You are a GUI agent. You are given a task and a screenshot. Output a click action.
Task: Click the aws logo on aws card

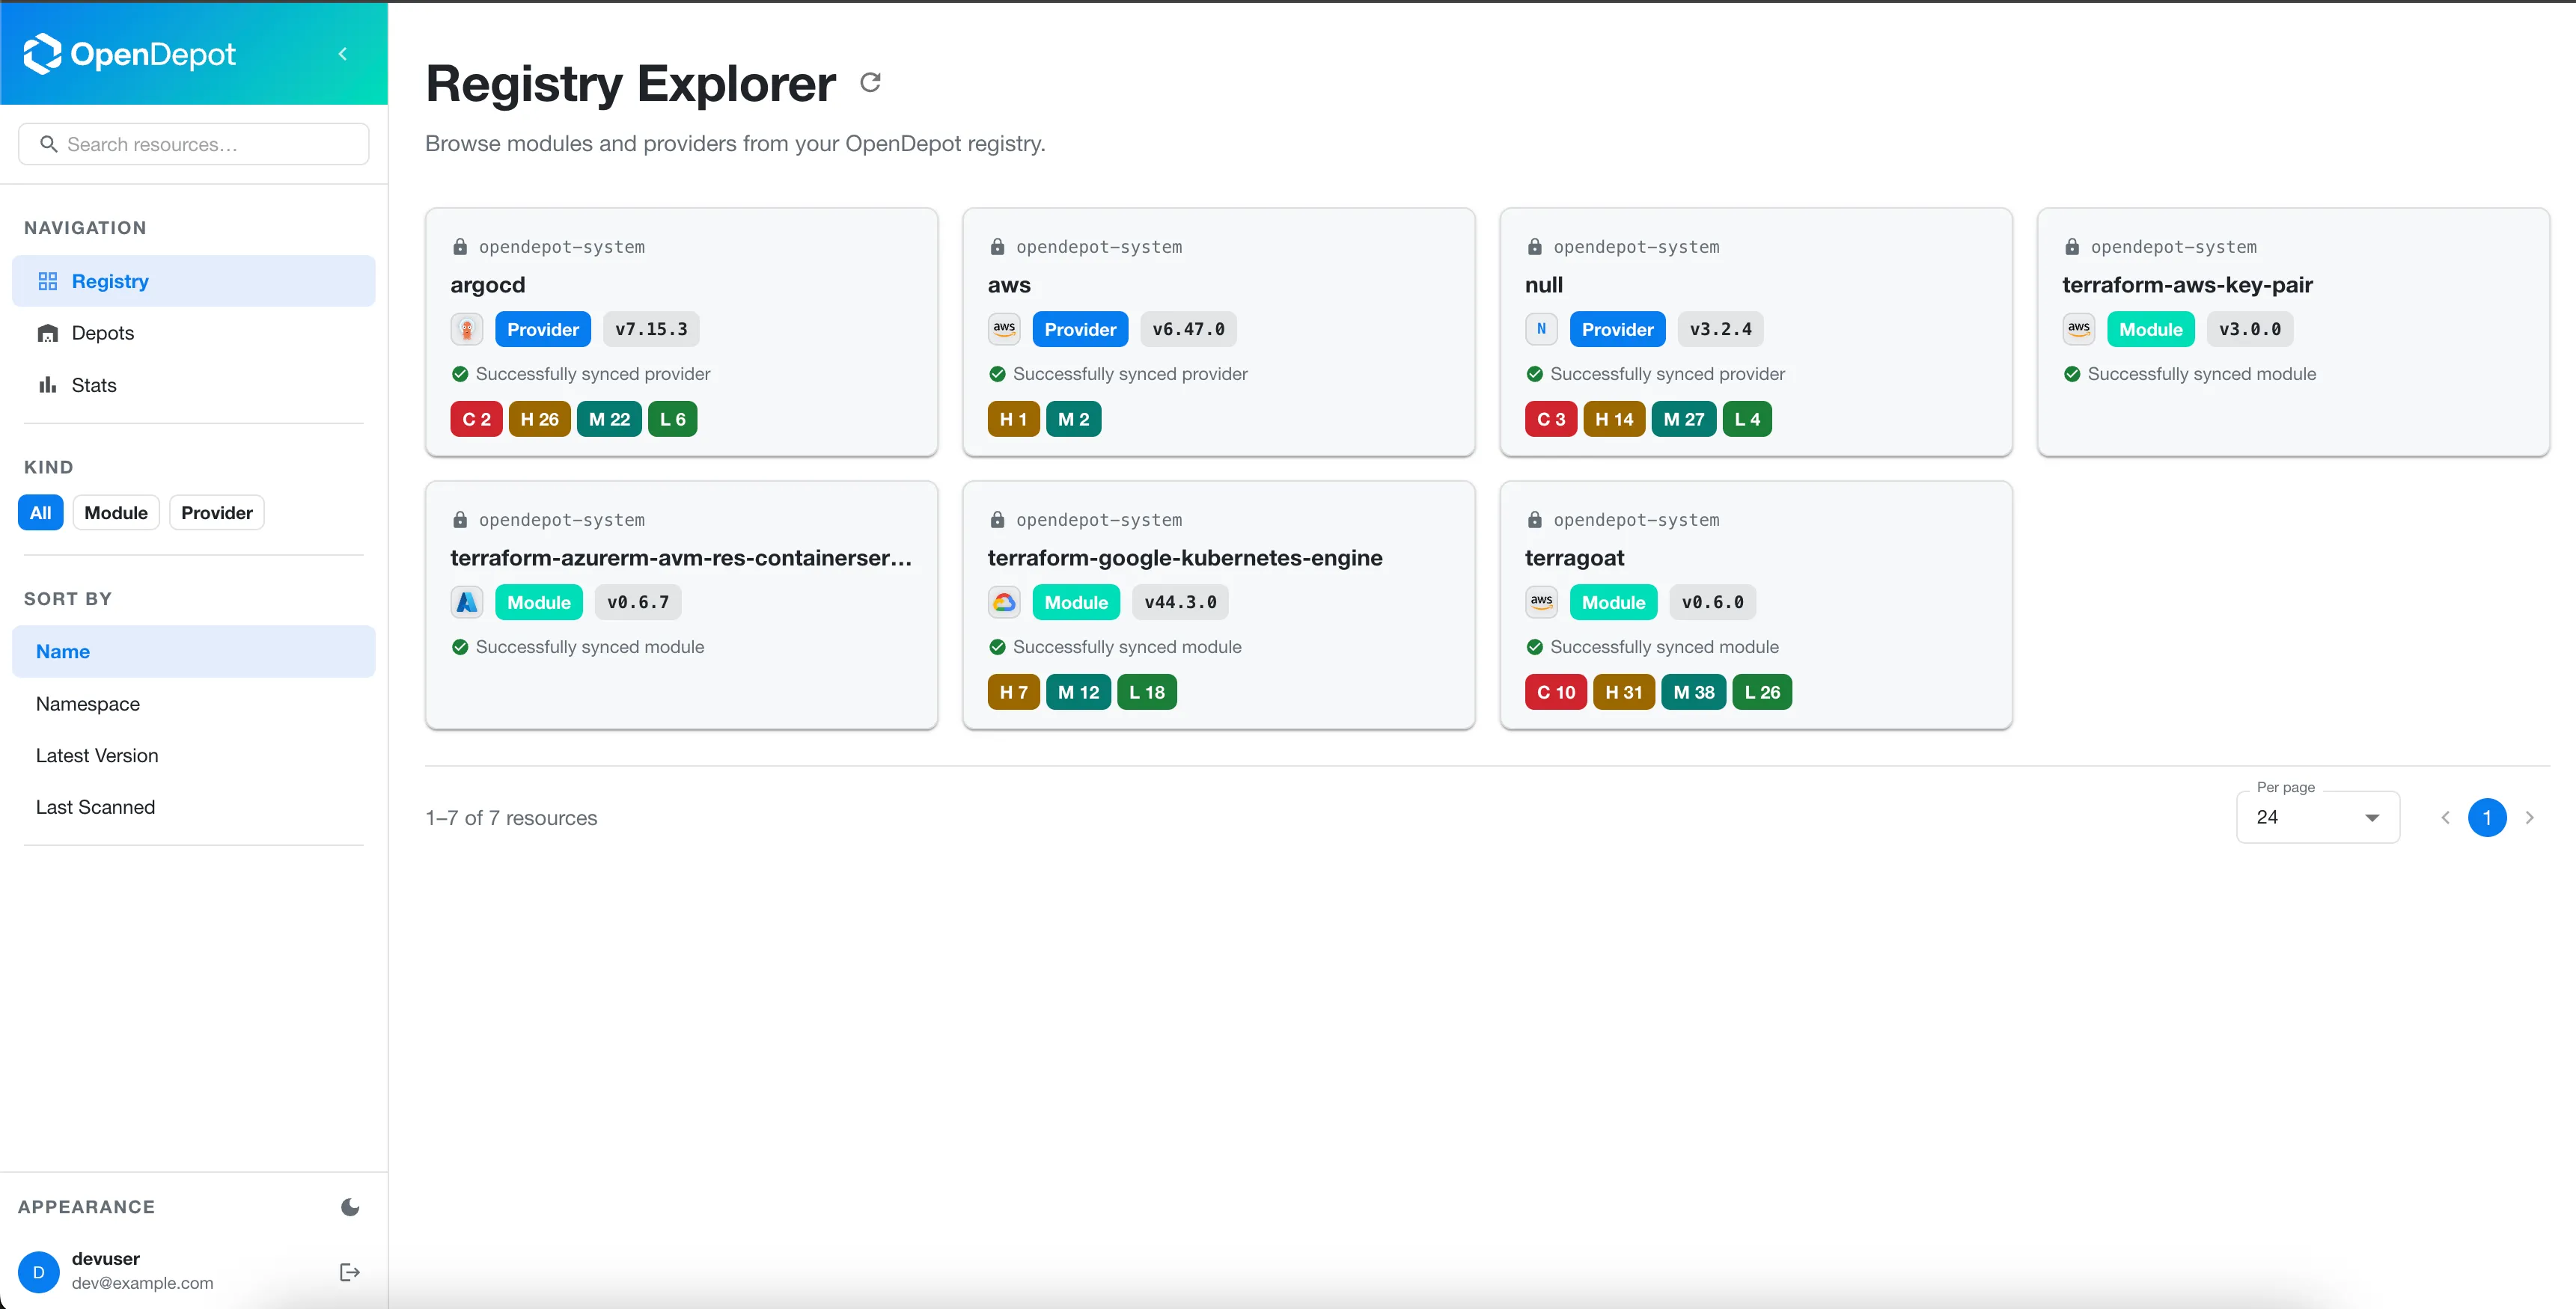point(1004,330)
